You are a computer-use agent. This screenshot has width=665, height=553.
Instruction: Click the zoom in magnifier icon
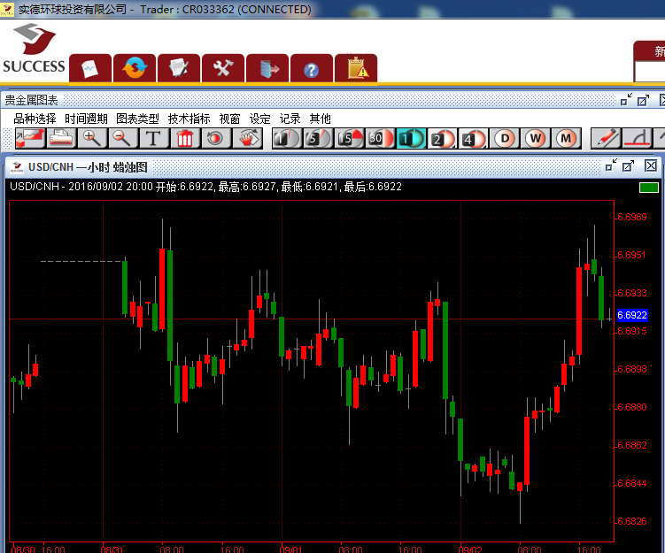pyautogui.click(x=92, y=138)
